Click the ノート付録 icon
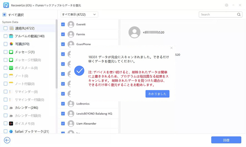The image size is (246, 147). coord(11,83)
